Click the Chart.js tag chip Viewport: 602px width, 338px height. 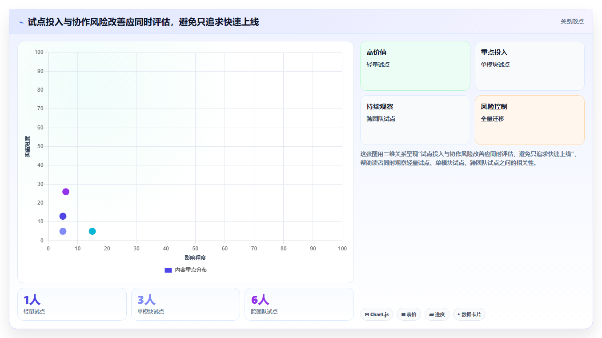[377, 314]
